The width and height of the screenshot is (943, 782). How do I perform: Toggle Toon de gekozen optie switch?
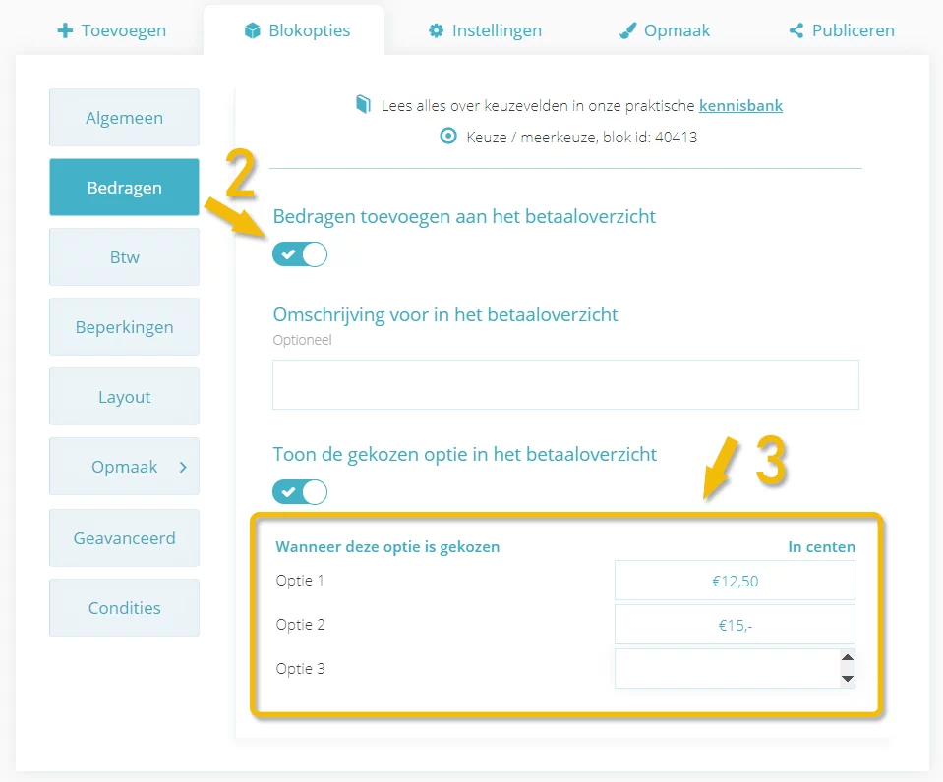coord(300,492)
